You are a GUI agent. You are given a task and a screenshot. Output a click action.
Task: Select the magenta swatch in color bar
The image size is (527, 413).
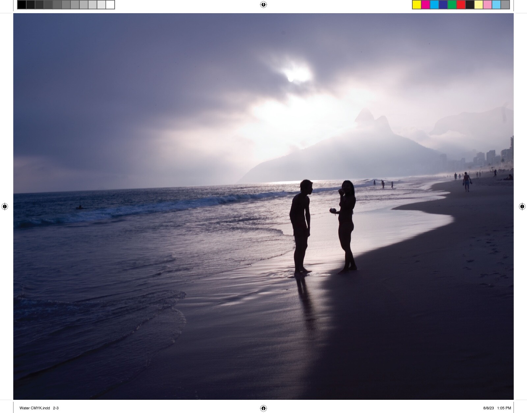click(x=426, y=5)
